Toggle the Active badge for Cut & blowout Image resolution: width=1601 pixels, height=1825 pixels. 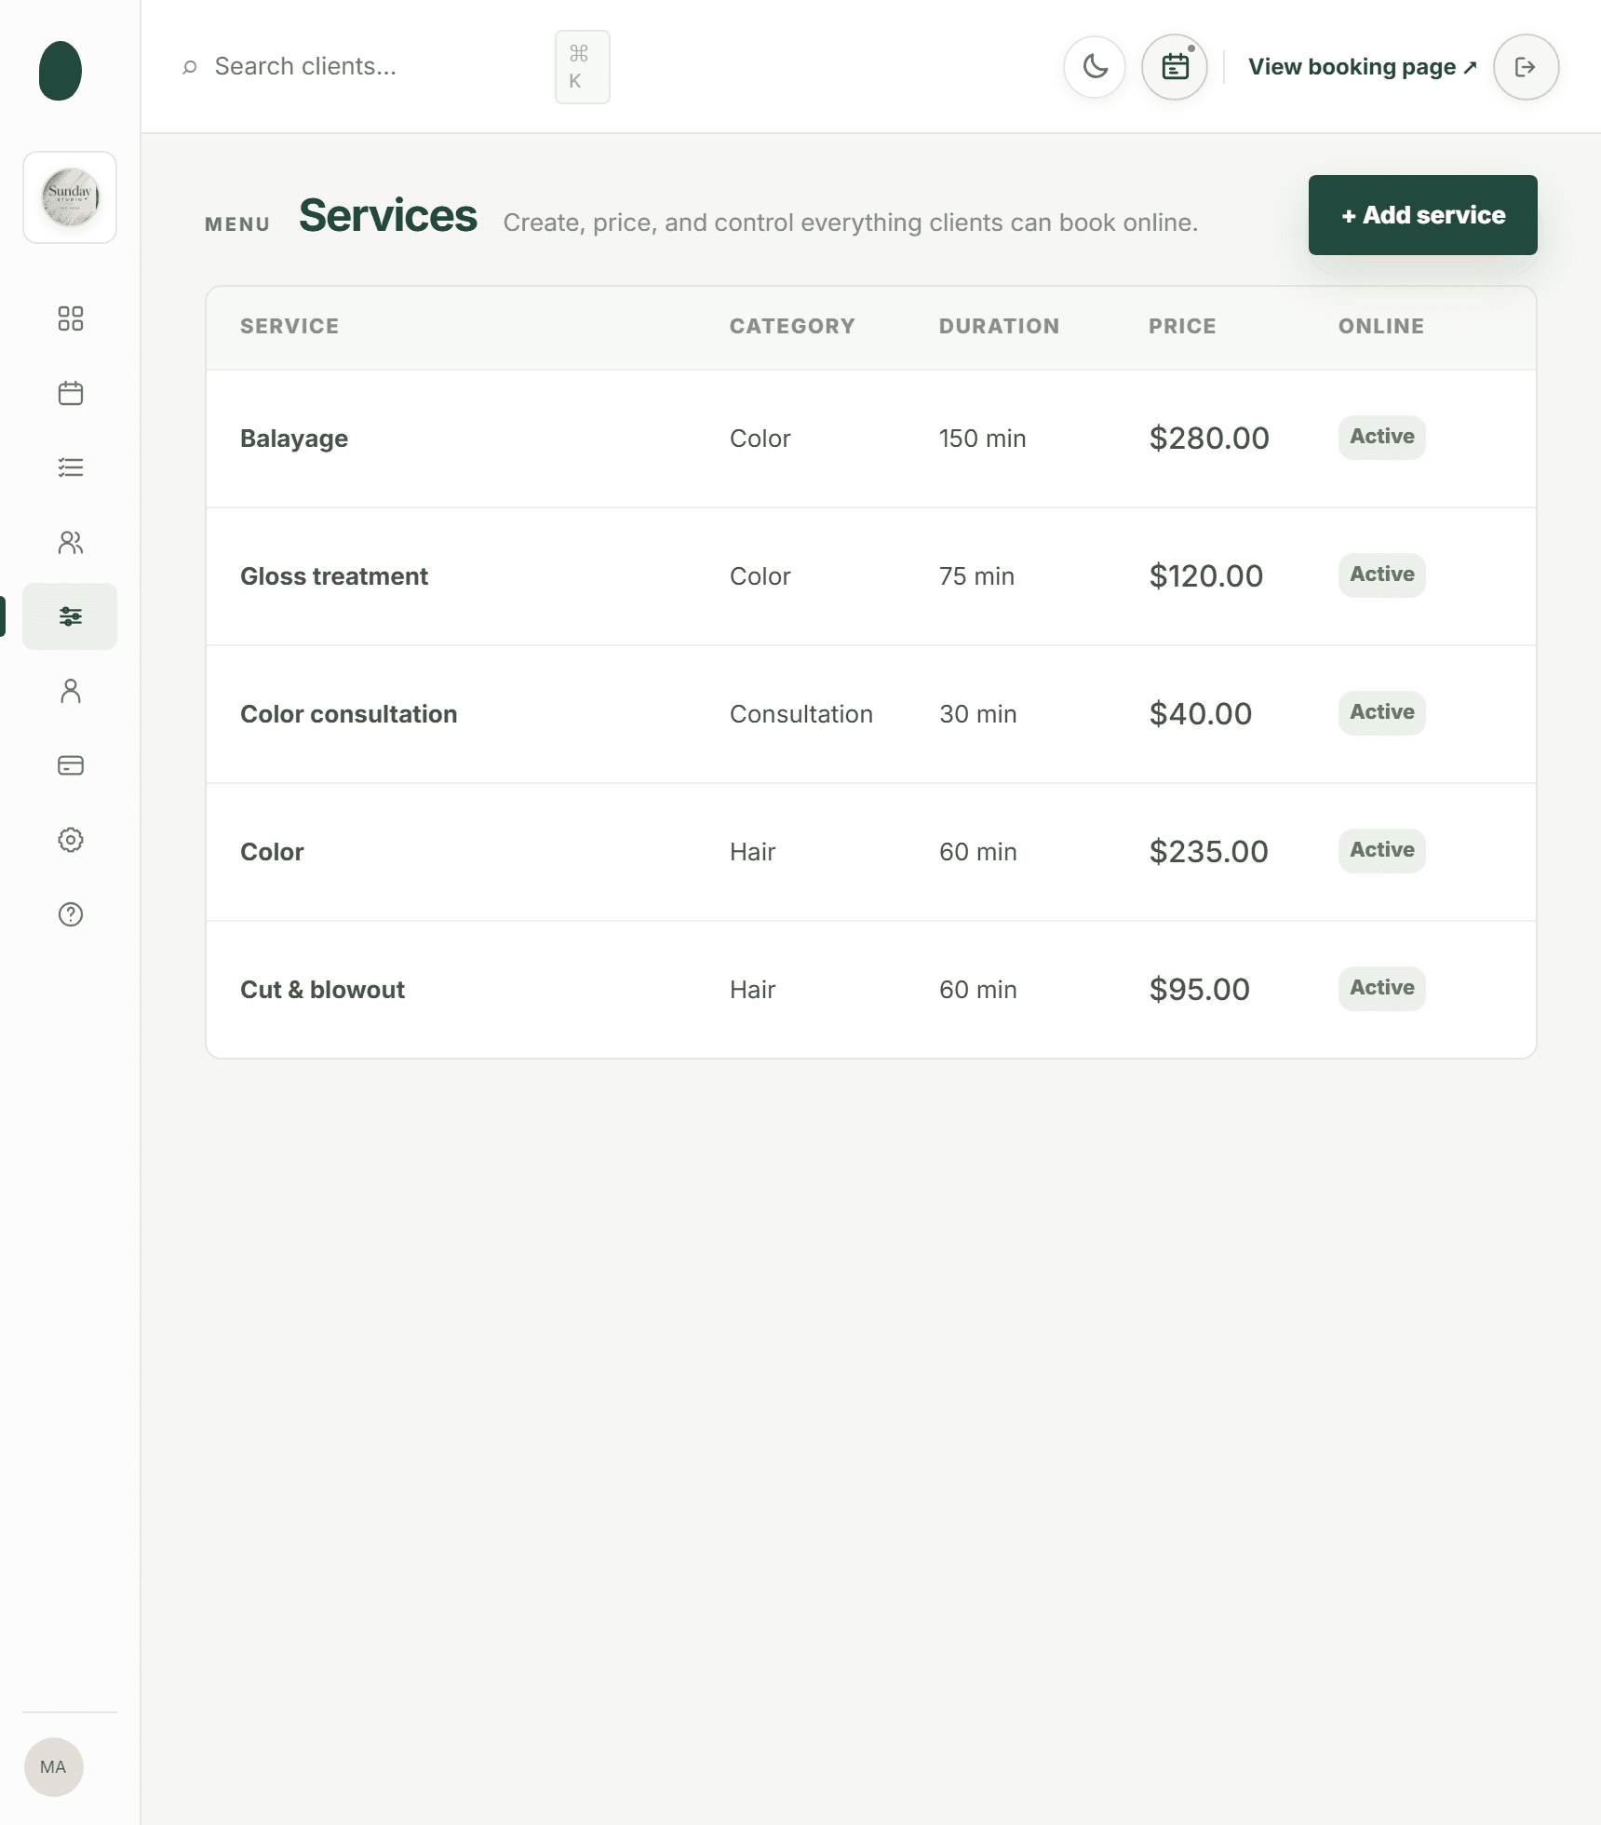(1382, 988)
